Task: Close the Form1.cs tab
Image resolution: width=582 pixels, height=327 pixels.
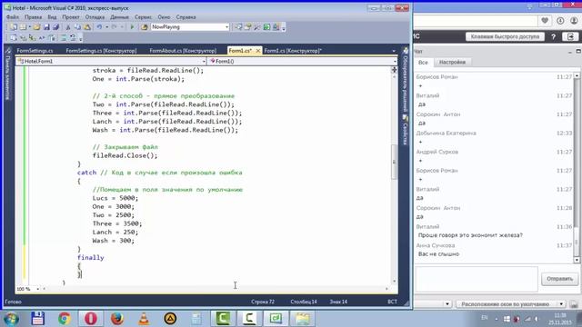Action: (258, 51)
